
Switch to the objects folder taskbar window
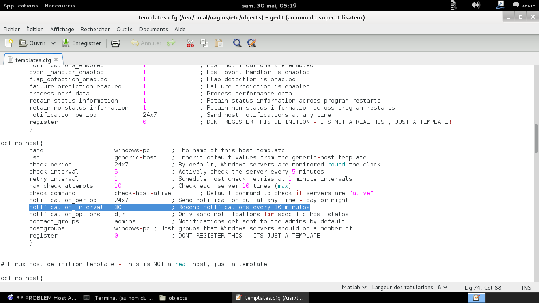pos(174,298)
